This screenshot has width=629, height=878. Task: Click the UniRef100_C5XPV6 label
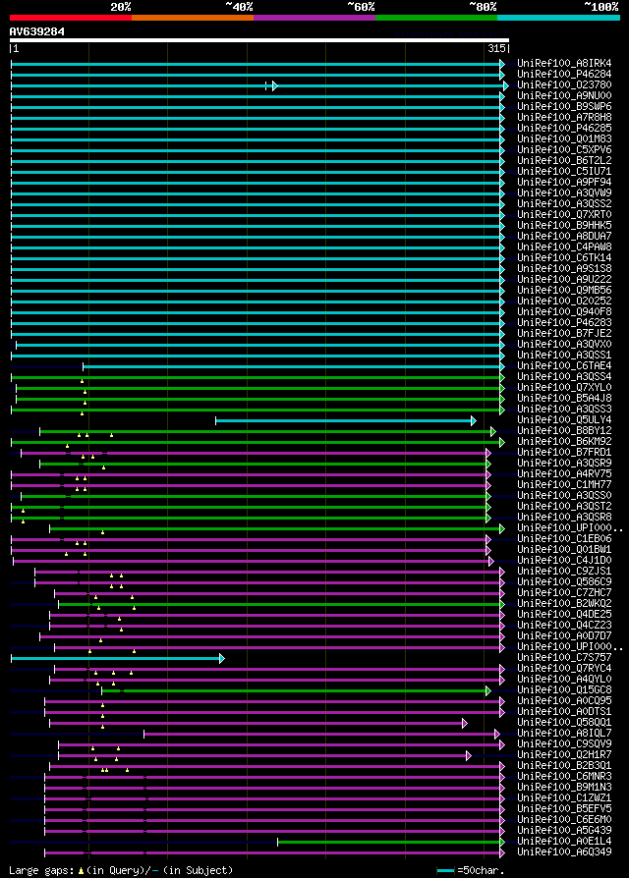pyautogui.click(x=564, y=150)
